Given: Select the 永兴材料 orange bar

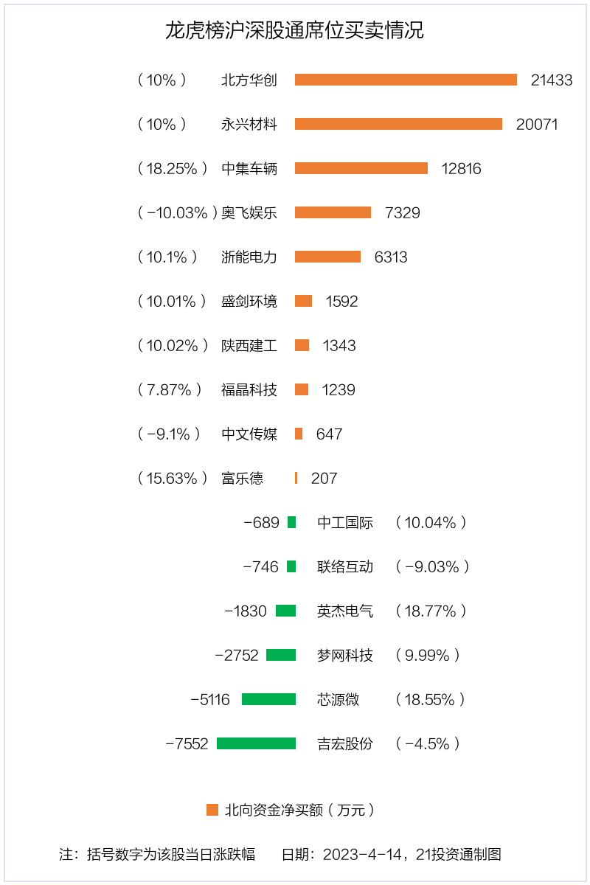Looking at the screenshot, I should point(398,124).
